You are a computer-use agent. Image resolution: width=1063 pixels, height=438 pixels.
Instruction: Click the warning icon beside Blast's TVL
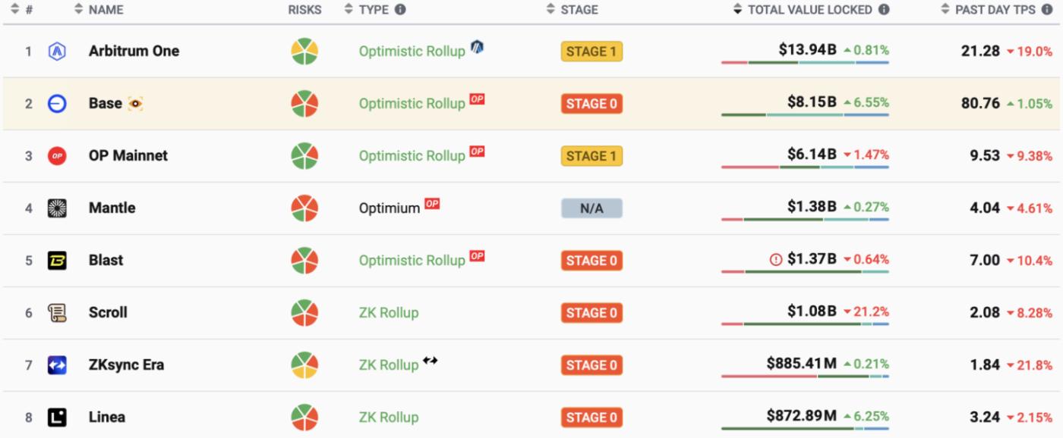click(775, 260)
